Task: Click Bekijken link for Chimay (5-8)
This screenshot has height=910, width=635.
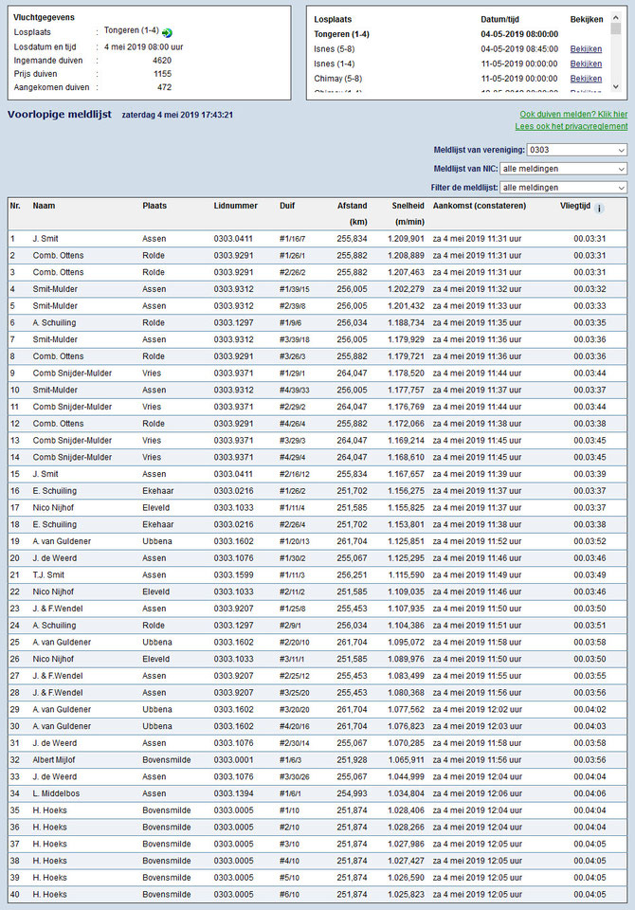Action: tap(586, 79)
